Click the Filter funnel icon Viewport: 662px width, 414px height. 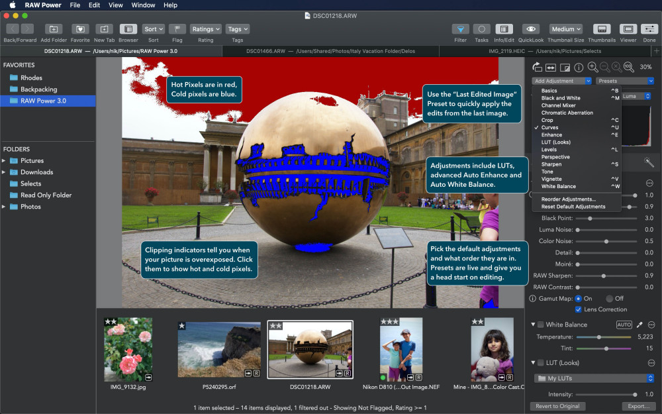pyautogui.click(x=460, y=29)
